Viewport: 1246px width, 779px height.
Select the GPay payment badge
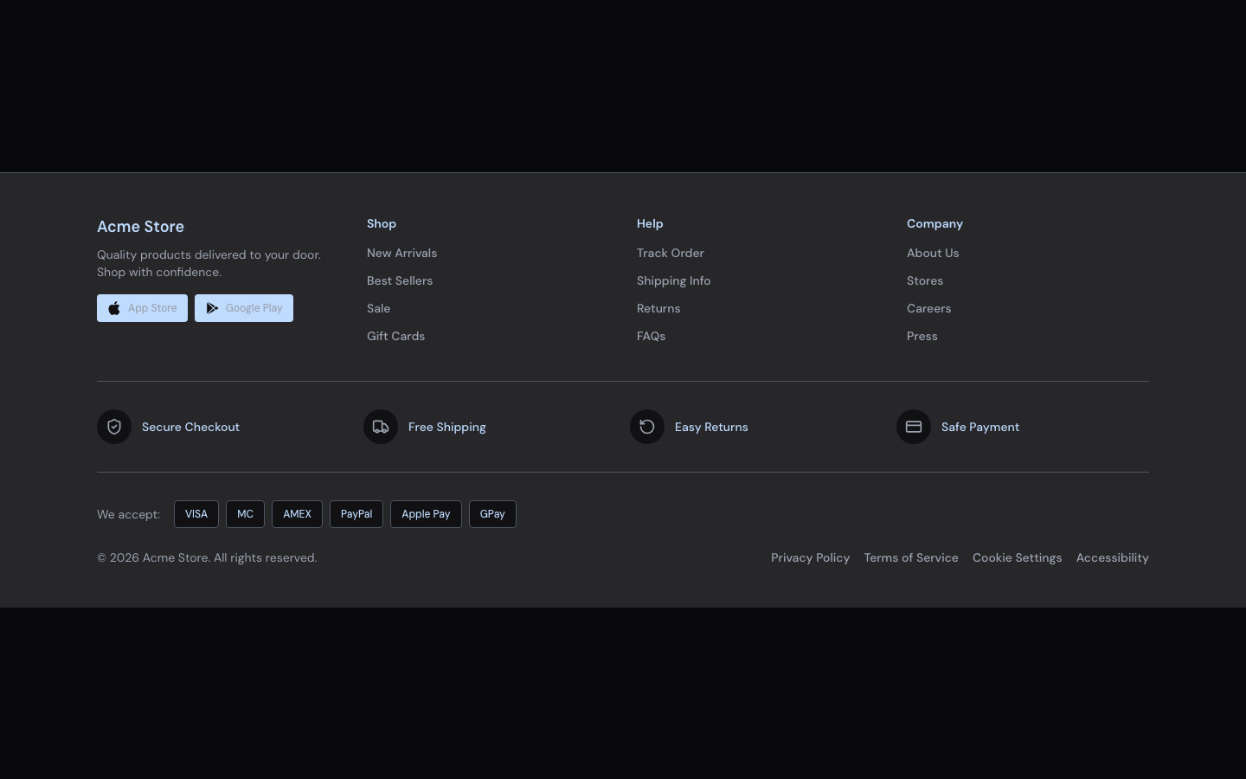[x=492, y=514]
